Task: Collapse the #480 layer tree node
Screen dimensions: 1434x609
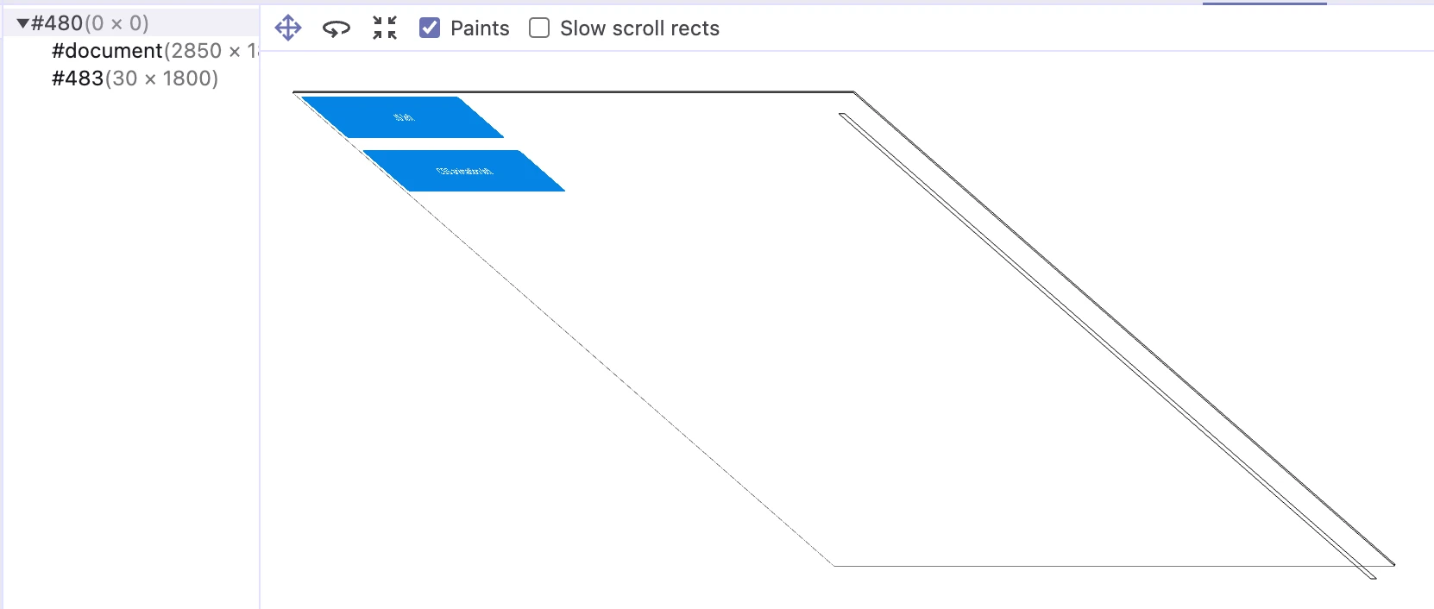Action: (22, 23)
